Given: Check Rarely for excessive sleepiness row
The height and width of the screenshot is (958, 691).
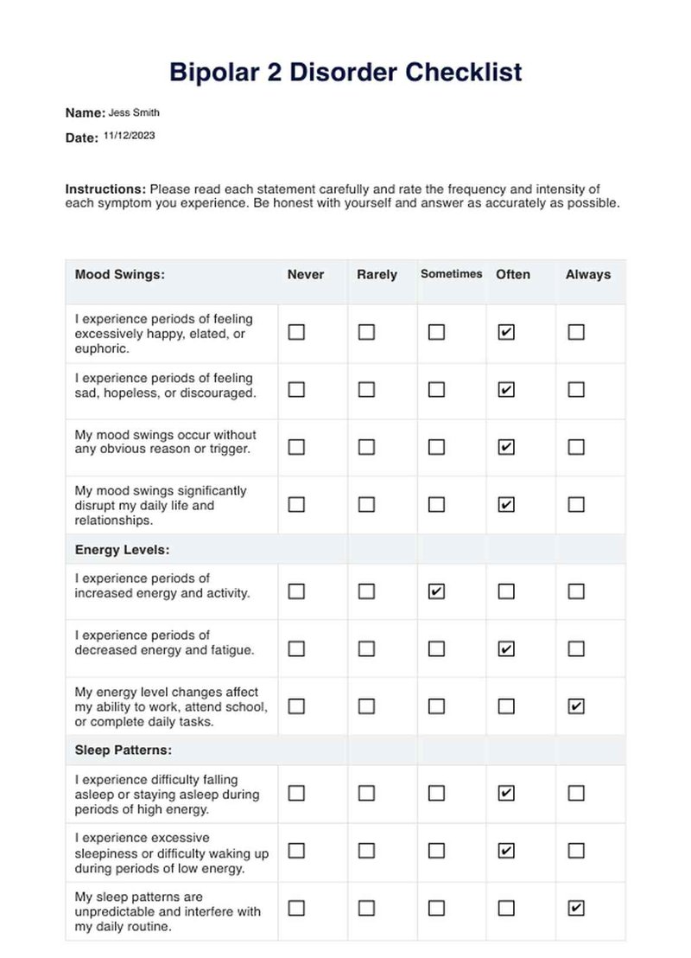Looking at the screenshot, I should pos(366,850).
